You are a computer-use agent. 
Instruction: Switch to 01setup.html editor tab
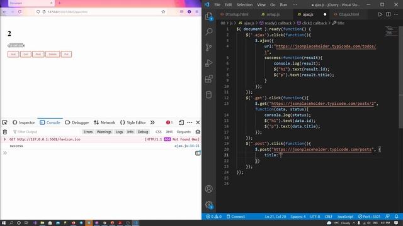pos(235,14)
